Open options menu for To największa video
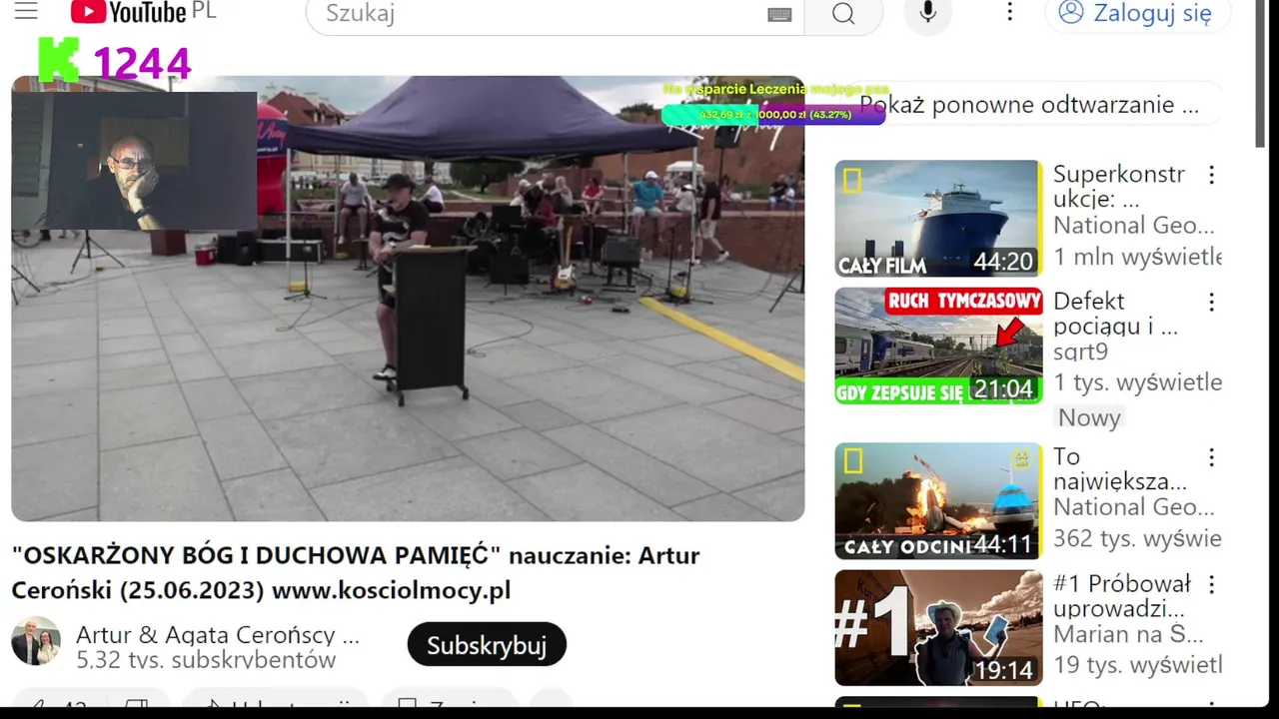 [x=1211, y=457]
